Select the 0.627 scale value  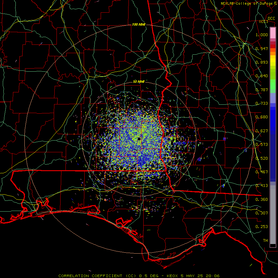point(262,131)
